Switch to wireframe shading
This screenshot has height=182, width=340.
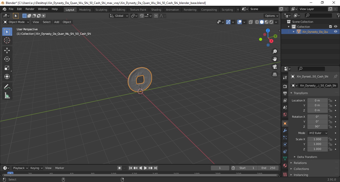pyautogui.click(x=257, y=22)
